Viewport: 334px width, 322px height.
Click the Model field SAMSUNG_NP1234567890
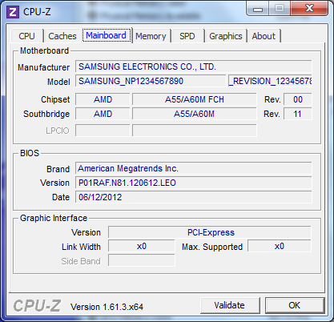(151, 81)
